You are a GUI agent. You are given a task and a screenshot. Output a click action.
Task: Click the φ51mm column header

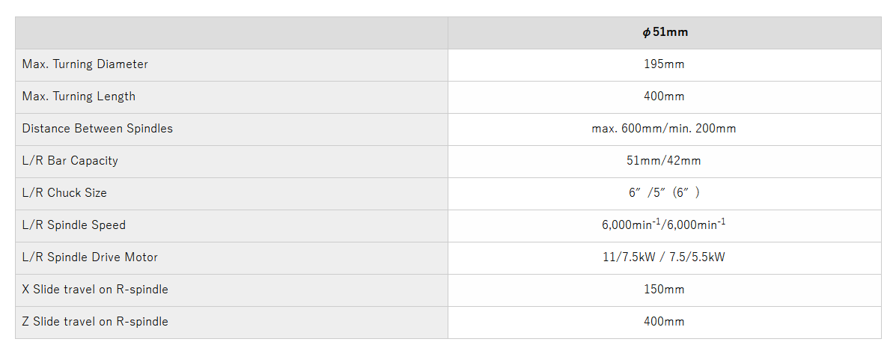(665, 33)
